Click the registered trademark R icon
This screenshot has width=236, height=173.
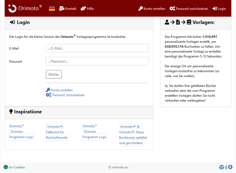[x=230, y=167]
